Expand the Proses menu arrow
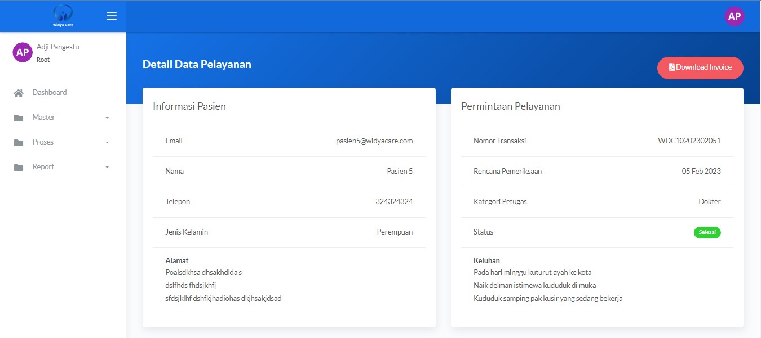The width and height of the screenshot is (761, 338). (107, 142)
